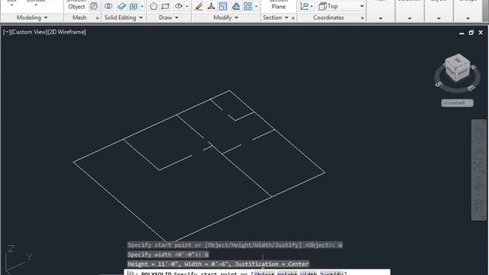The image size is (489, 275).
Task: Select the Polygon draw tool
Action: (154, 6)
